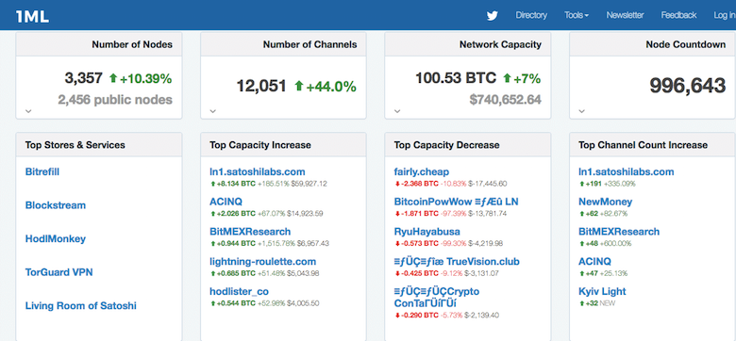Open the Feedback page
This screenshot has width=736, height=341.
678,15
